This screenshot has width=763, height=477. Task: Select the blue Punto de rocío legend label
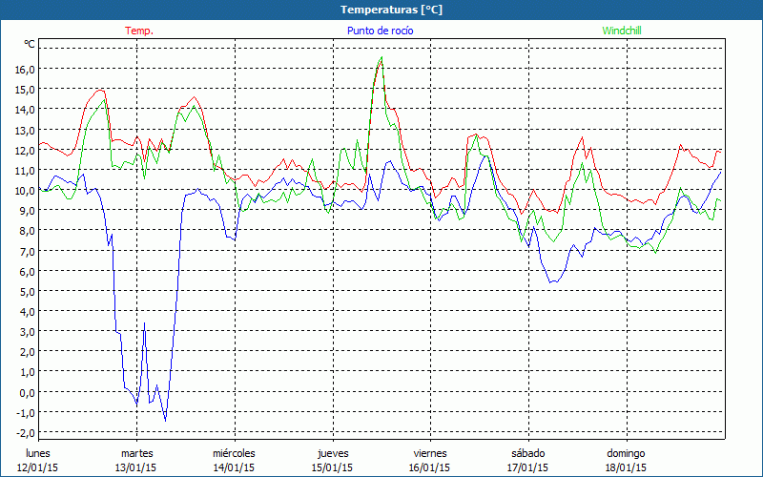[x=380, y=31]
